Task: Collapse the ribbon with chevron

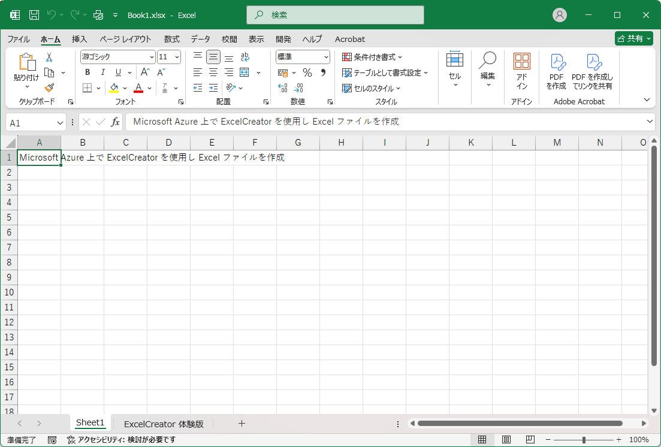Action: click(x=647, y=100)
